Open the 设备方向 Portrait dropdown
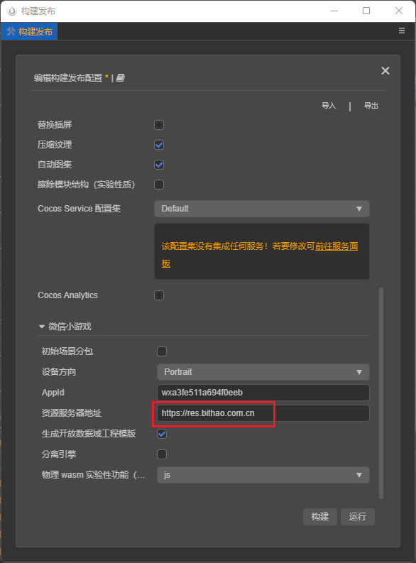This screenshot has height=563, width=416. [x=263, y=372]
